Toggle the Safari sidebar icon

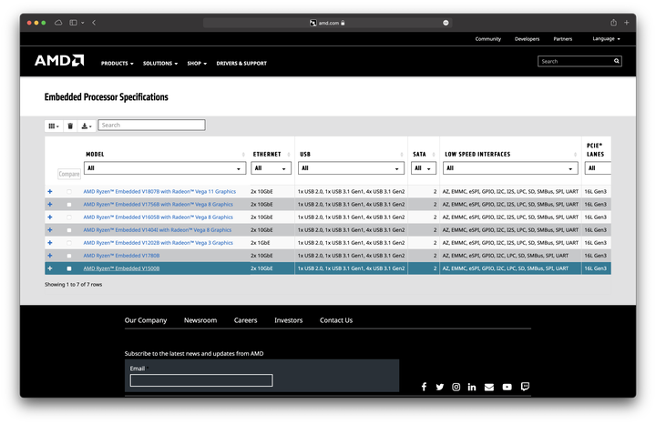(73, 23)
